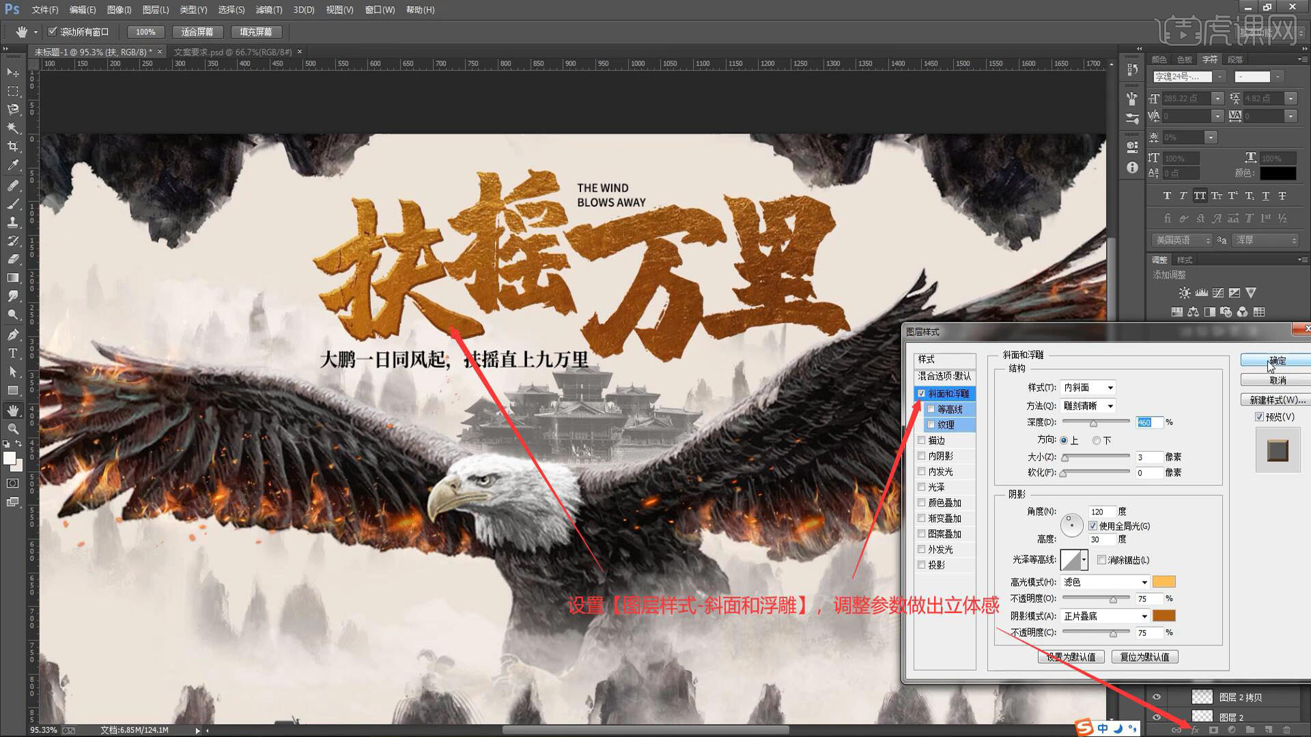Toggle 使用全局光 checkbox
Image resolution: width=1311 pixels, height=737 pixels.
pos(1093,526)
